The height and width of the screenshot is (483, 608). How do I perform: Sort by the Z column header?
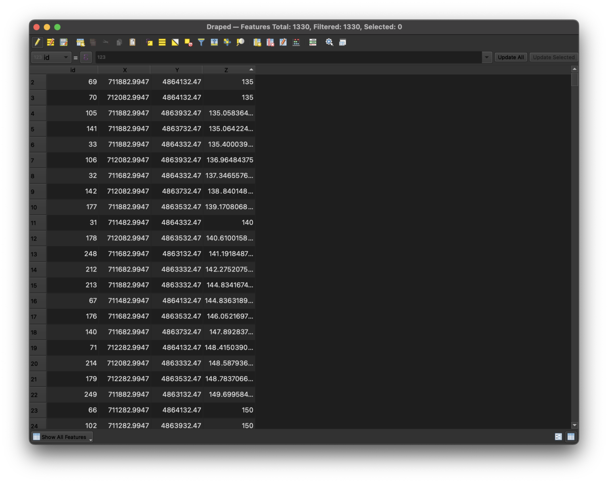point(226,70)
